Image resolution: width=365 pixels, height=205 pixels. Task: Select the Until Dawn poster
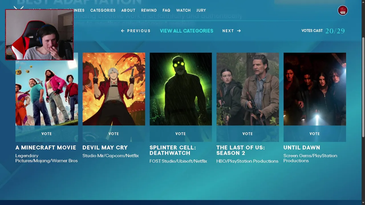pos(315,89)
